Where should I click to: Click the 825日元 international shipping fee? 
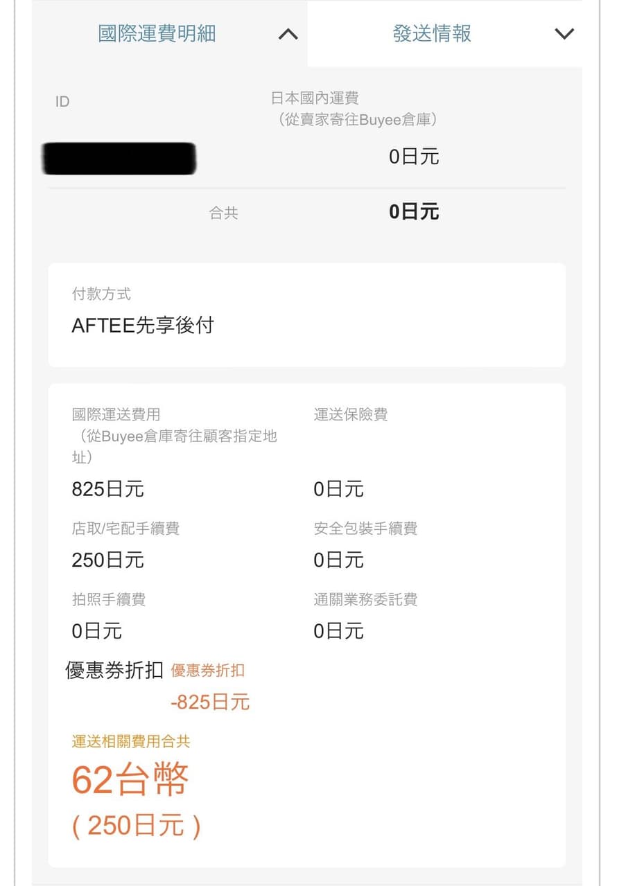click(107, 489)
